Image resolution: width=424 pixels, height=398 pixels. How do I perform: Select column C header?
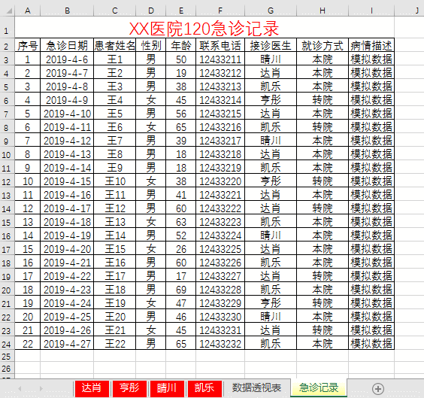[115, 11]
